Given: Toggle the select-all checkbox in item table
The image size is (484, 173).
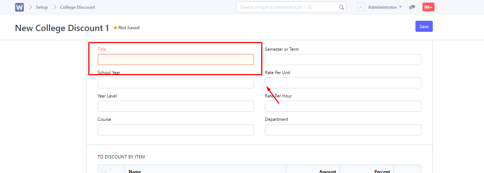Looking at the screenshot, I should point(104,172).
